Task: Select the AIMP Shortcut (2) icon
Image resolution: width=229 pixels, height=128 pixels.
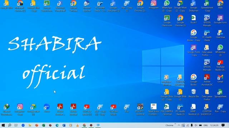Action: click(194, 110)
